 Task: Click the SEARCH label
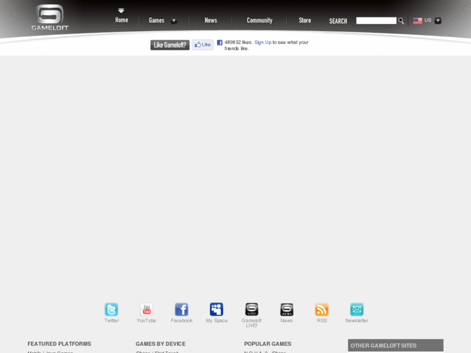pyautogui.click(x=338, y=21)
